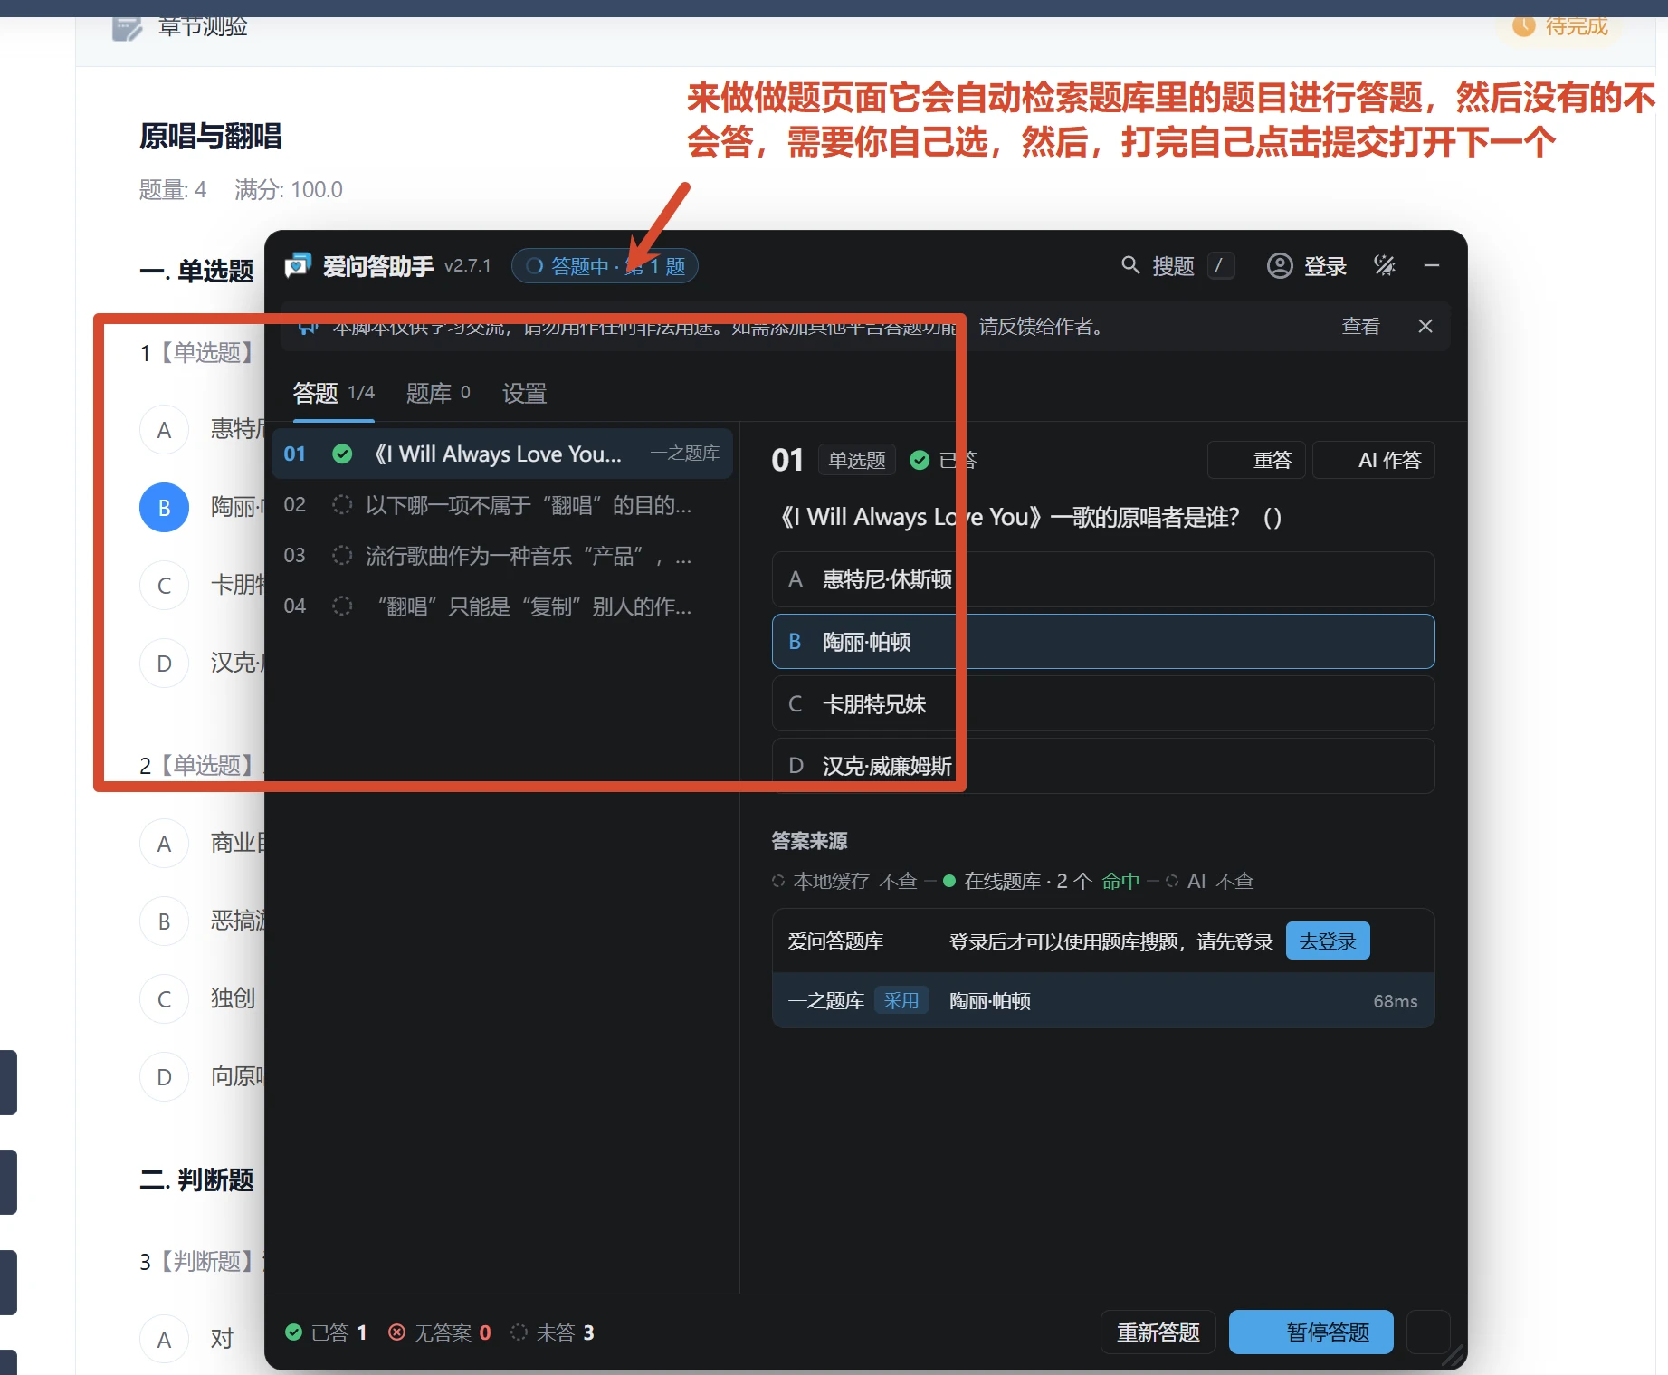Click the 无答案 0 status indicator
The height and width of the screenshot is (1375, 1668).
click(440, 1332)
